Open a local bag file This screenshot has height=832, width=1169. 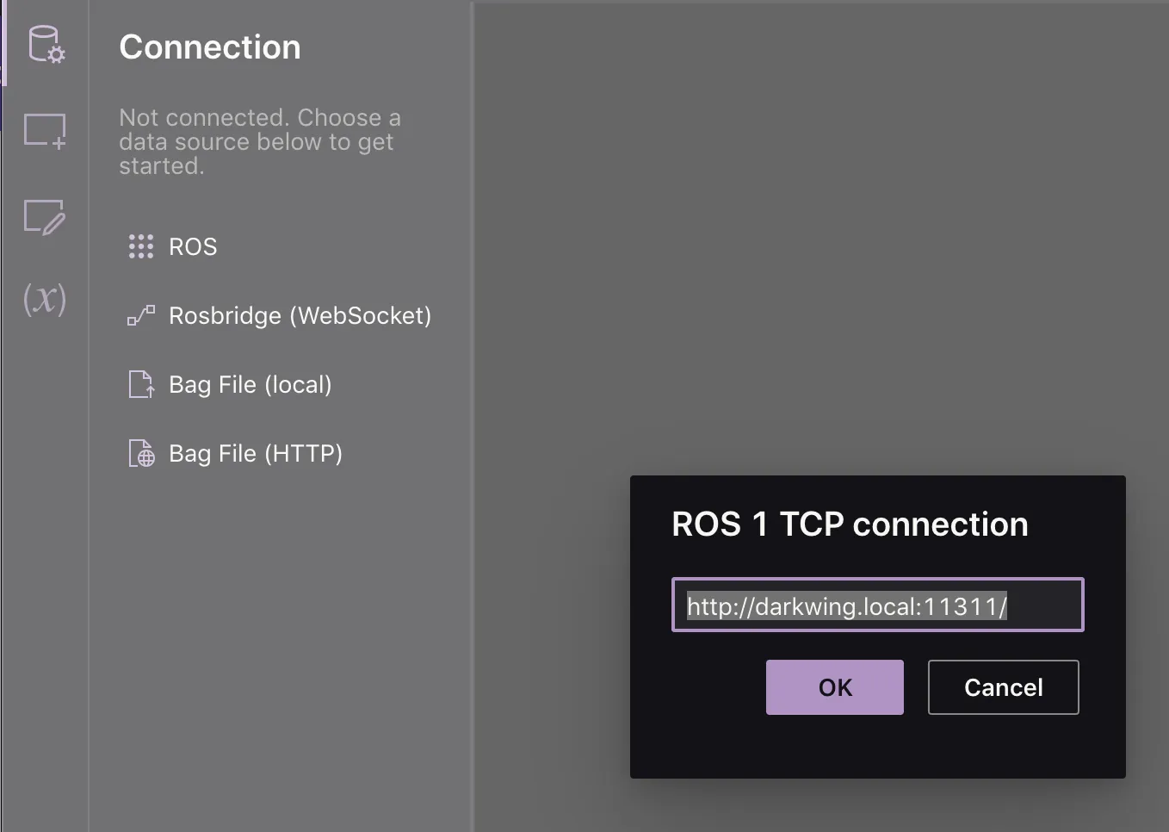[x=250, y=385]
